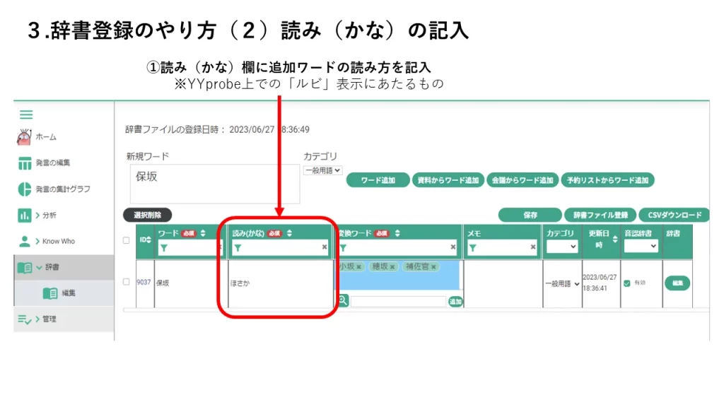Select the checkbox for row 9037
724x407 pixels.
126,282
